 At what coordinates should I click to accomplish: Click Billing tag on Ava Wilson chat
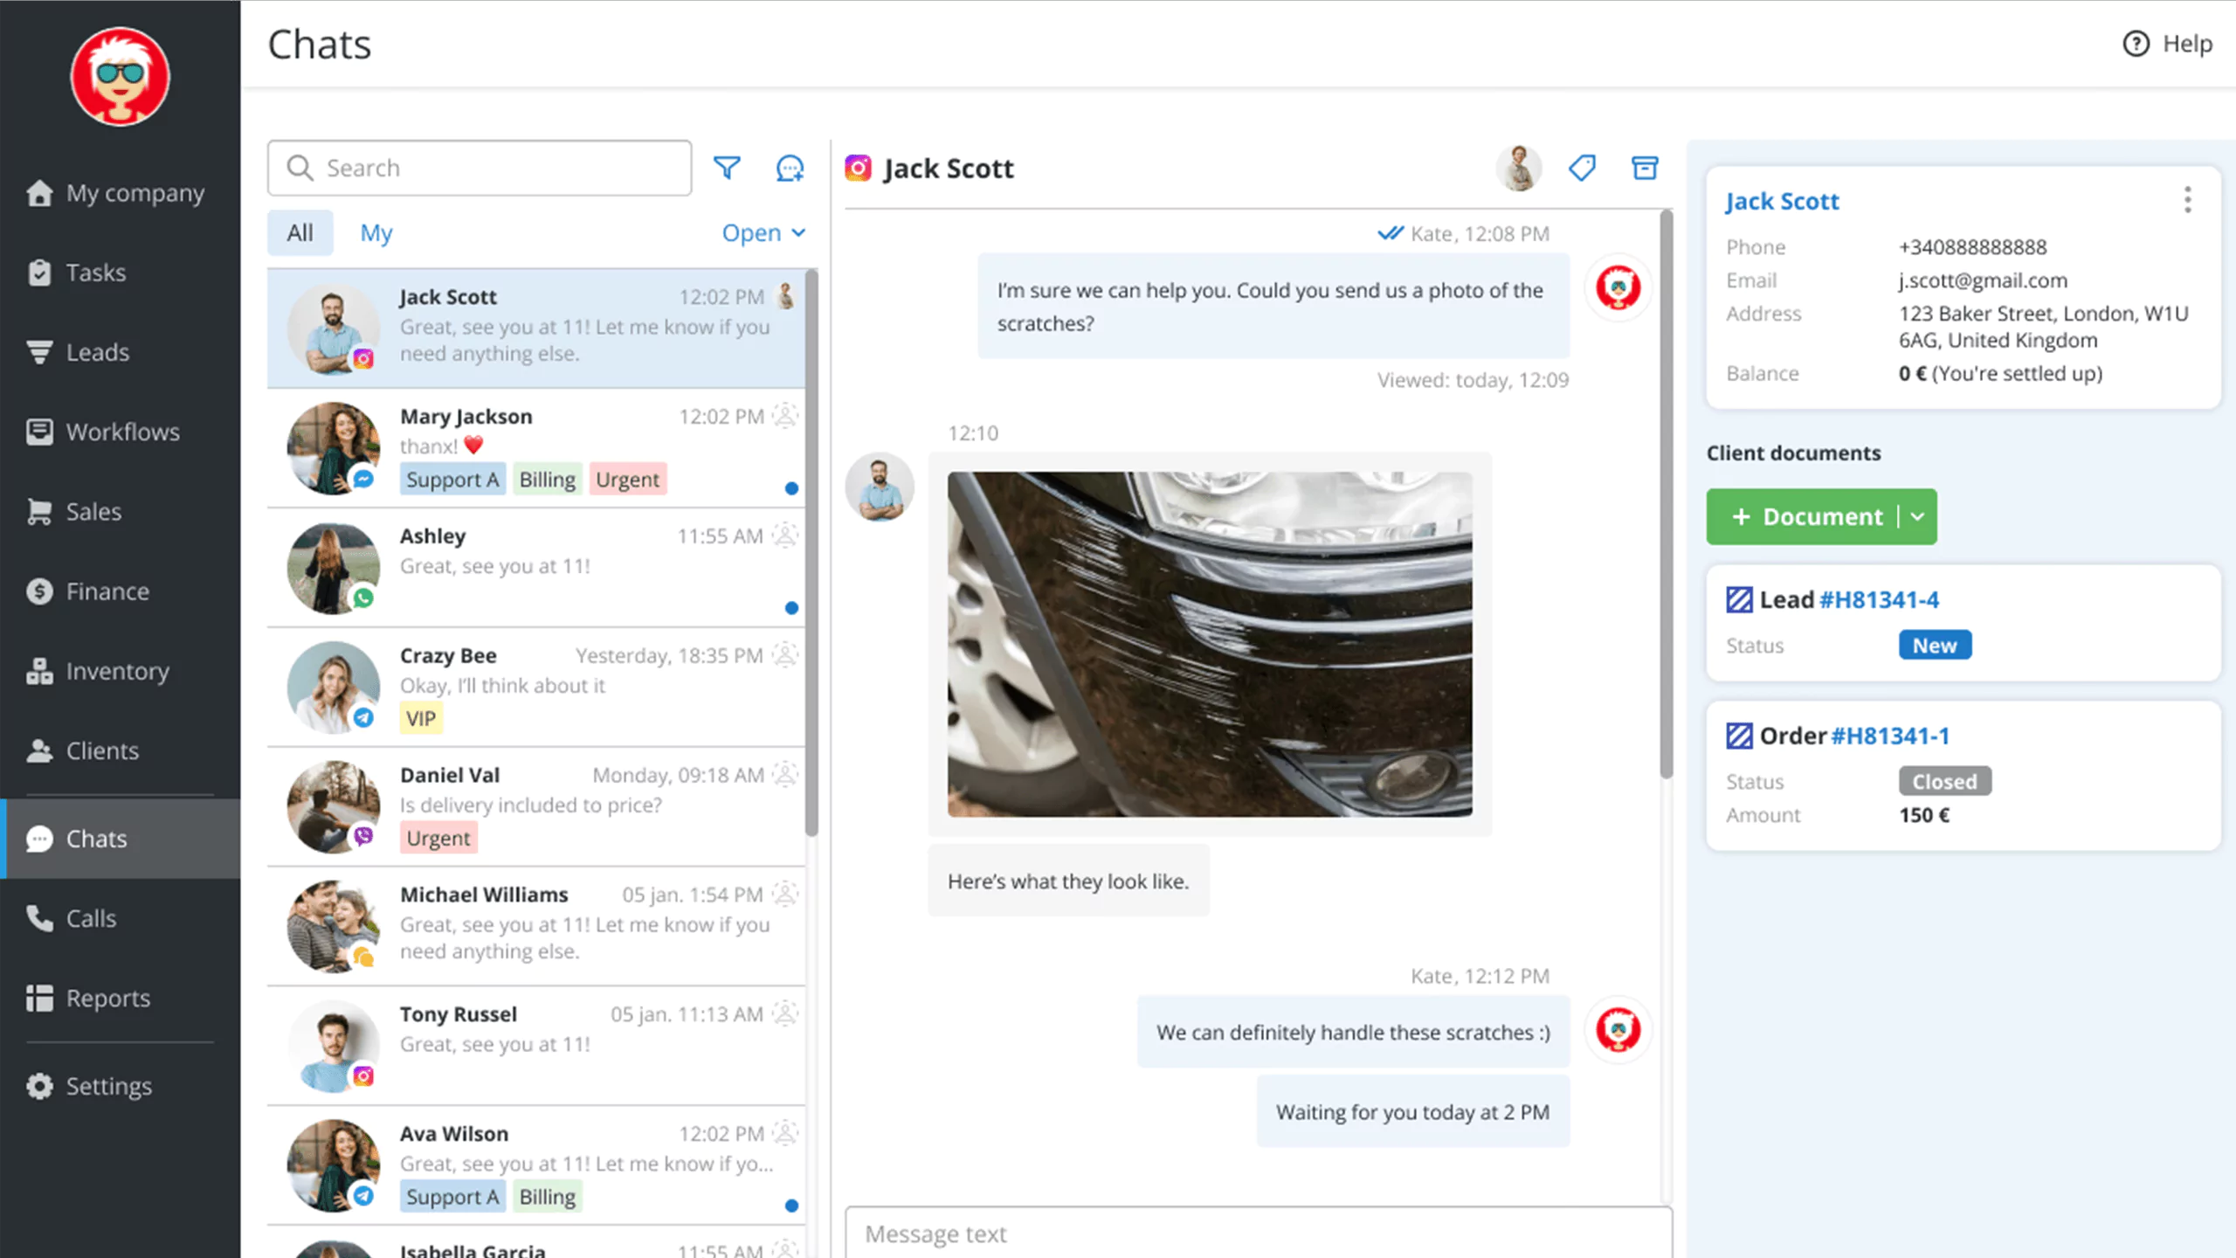[548, 1197]
